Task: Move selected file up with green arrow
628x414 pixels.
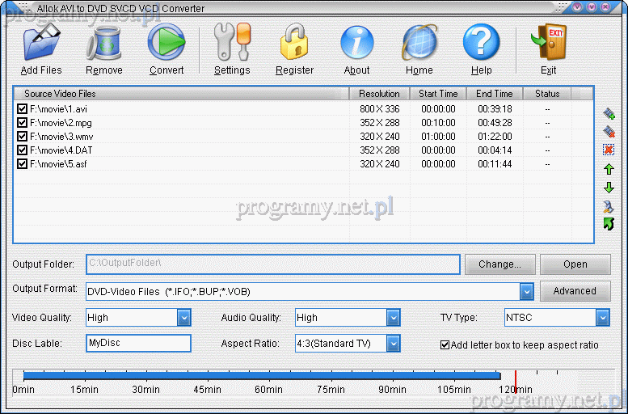Action: pyautogui.click(x=609, y=169)
